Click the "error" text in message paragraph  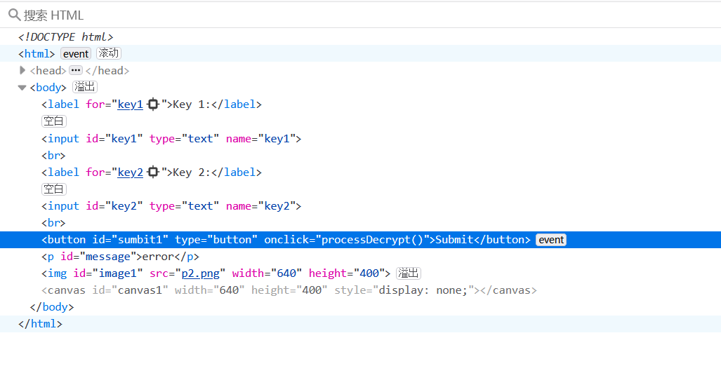[x=158, y=256]
